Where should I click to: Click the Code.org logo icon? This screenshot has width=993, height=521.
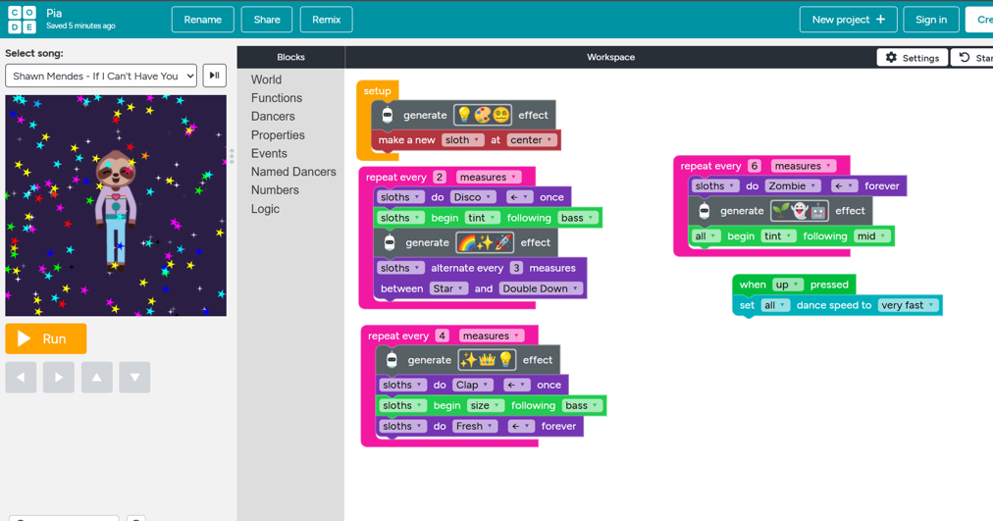(x=22, y=20)
